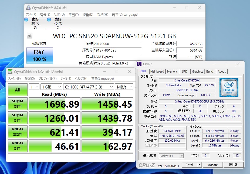Click SEQ1M Q1T1 read result 1260.01
The image size is (250, 174).
coord(55,118)
